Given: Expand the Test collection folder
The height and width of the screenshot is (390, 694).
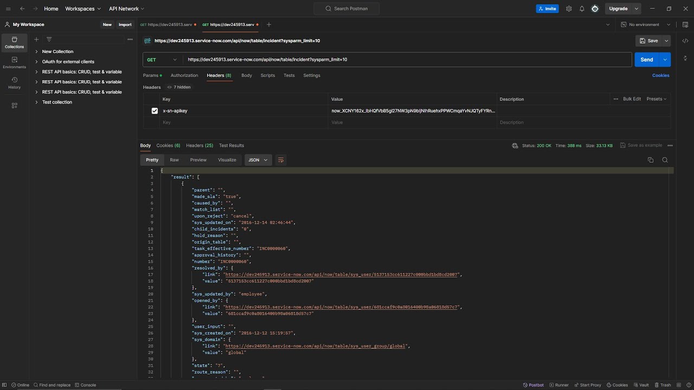Looking at the screenshot, I should pos(36,102).
